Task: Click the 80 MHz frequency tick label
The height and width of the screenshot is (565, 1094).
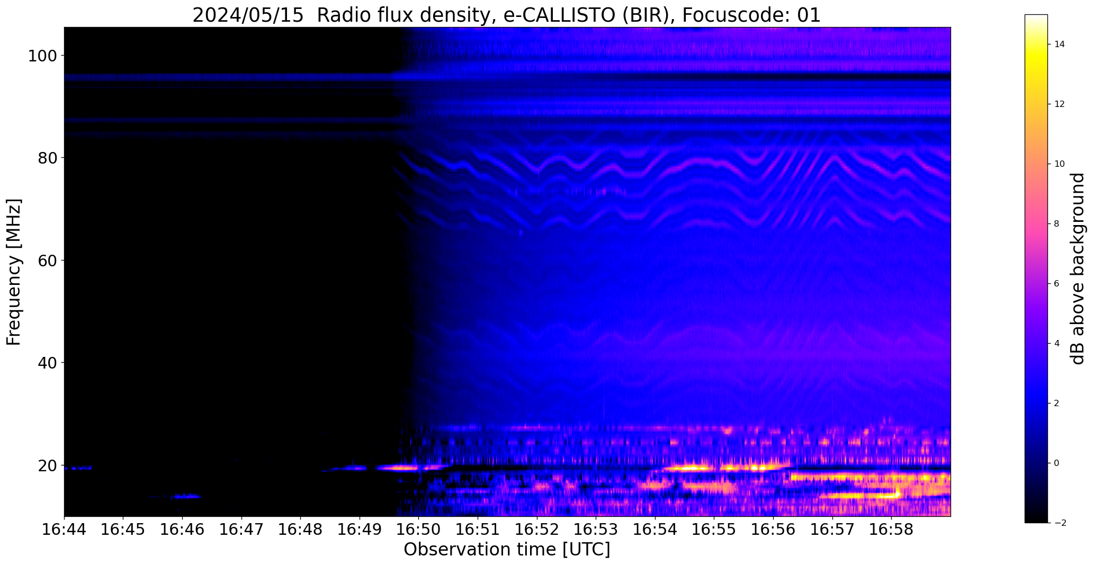Action: (x=47, y=158)
